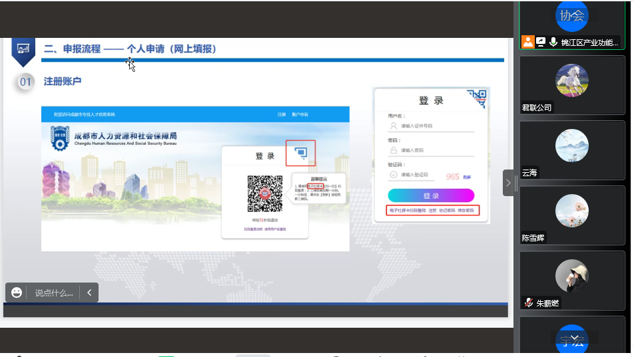Image resolution: width=634 pixels, height=357 pixels.
Task: Click the '说点什么...' chat input
Action: pyautogui.click(x=54, y=293)
